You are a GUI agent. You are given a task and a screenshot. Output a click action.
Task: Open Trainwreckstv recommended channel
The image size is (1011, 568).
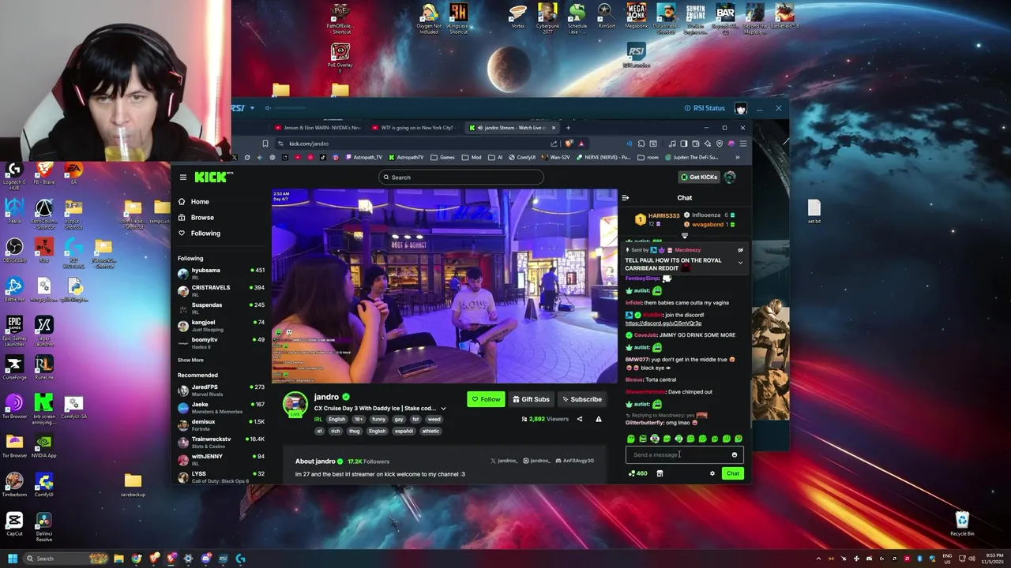tap(221, 442)
